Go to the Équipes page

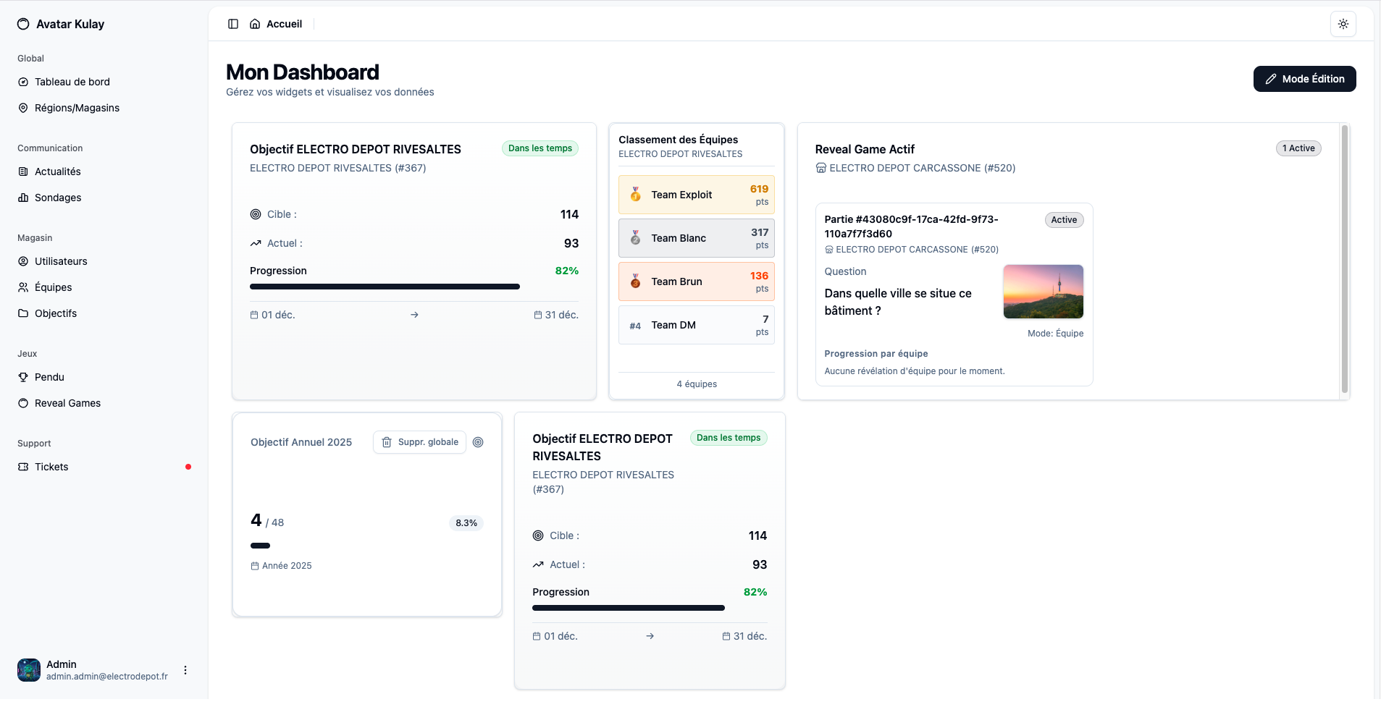pos(53,287)
